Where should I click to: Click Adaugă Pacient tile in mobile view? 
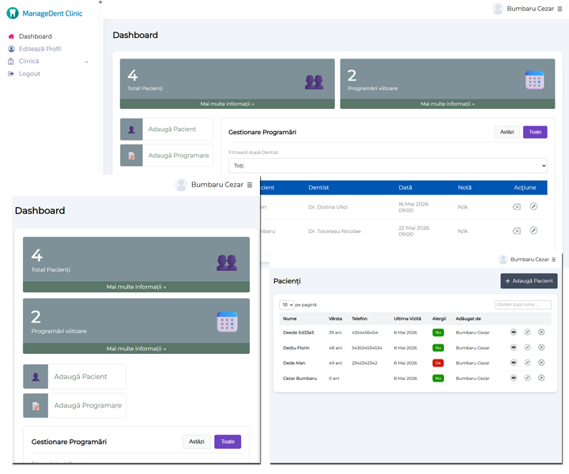[x=75, y=377]
